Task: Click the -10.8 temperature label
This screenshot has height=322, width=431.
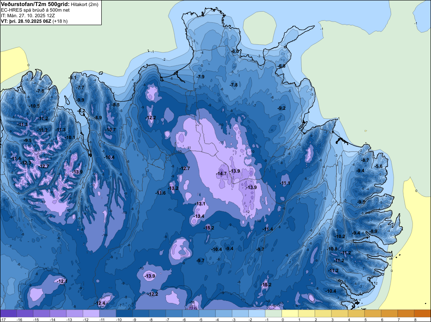Action: click(x=332, y=249)
